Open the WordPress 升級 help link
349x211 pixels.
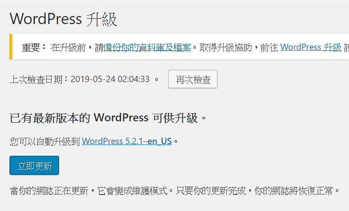point(311,47)
